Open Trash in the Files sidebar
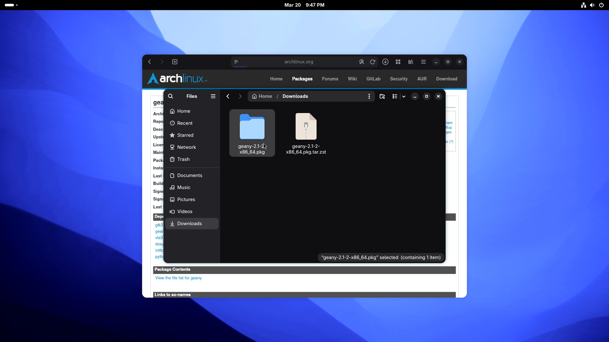Screen dimensions: 609x342 192,159
